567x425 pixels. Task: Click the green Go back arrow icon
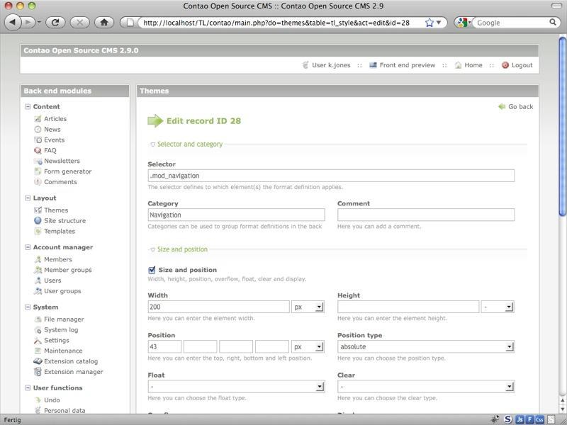(502, 107)
